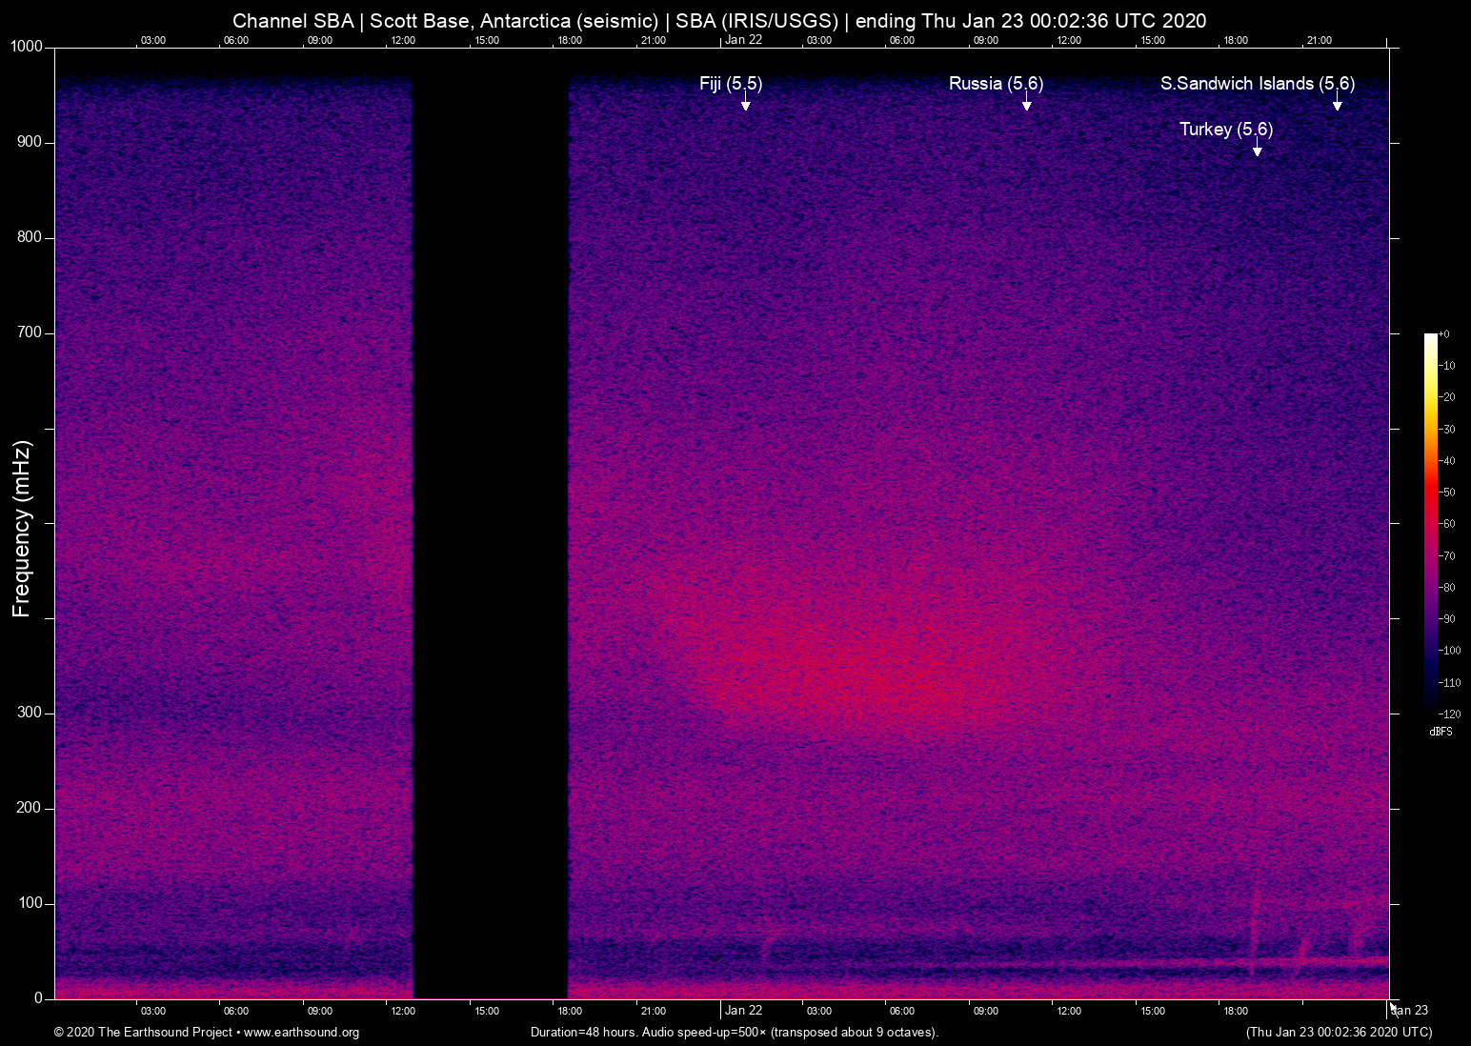Click the arrow marker under Russia (5.6)
This screenshot has height=1046, width=1471.
coord(1026,104)
